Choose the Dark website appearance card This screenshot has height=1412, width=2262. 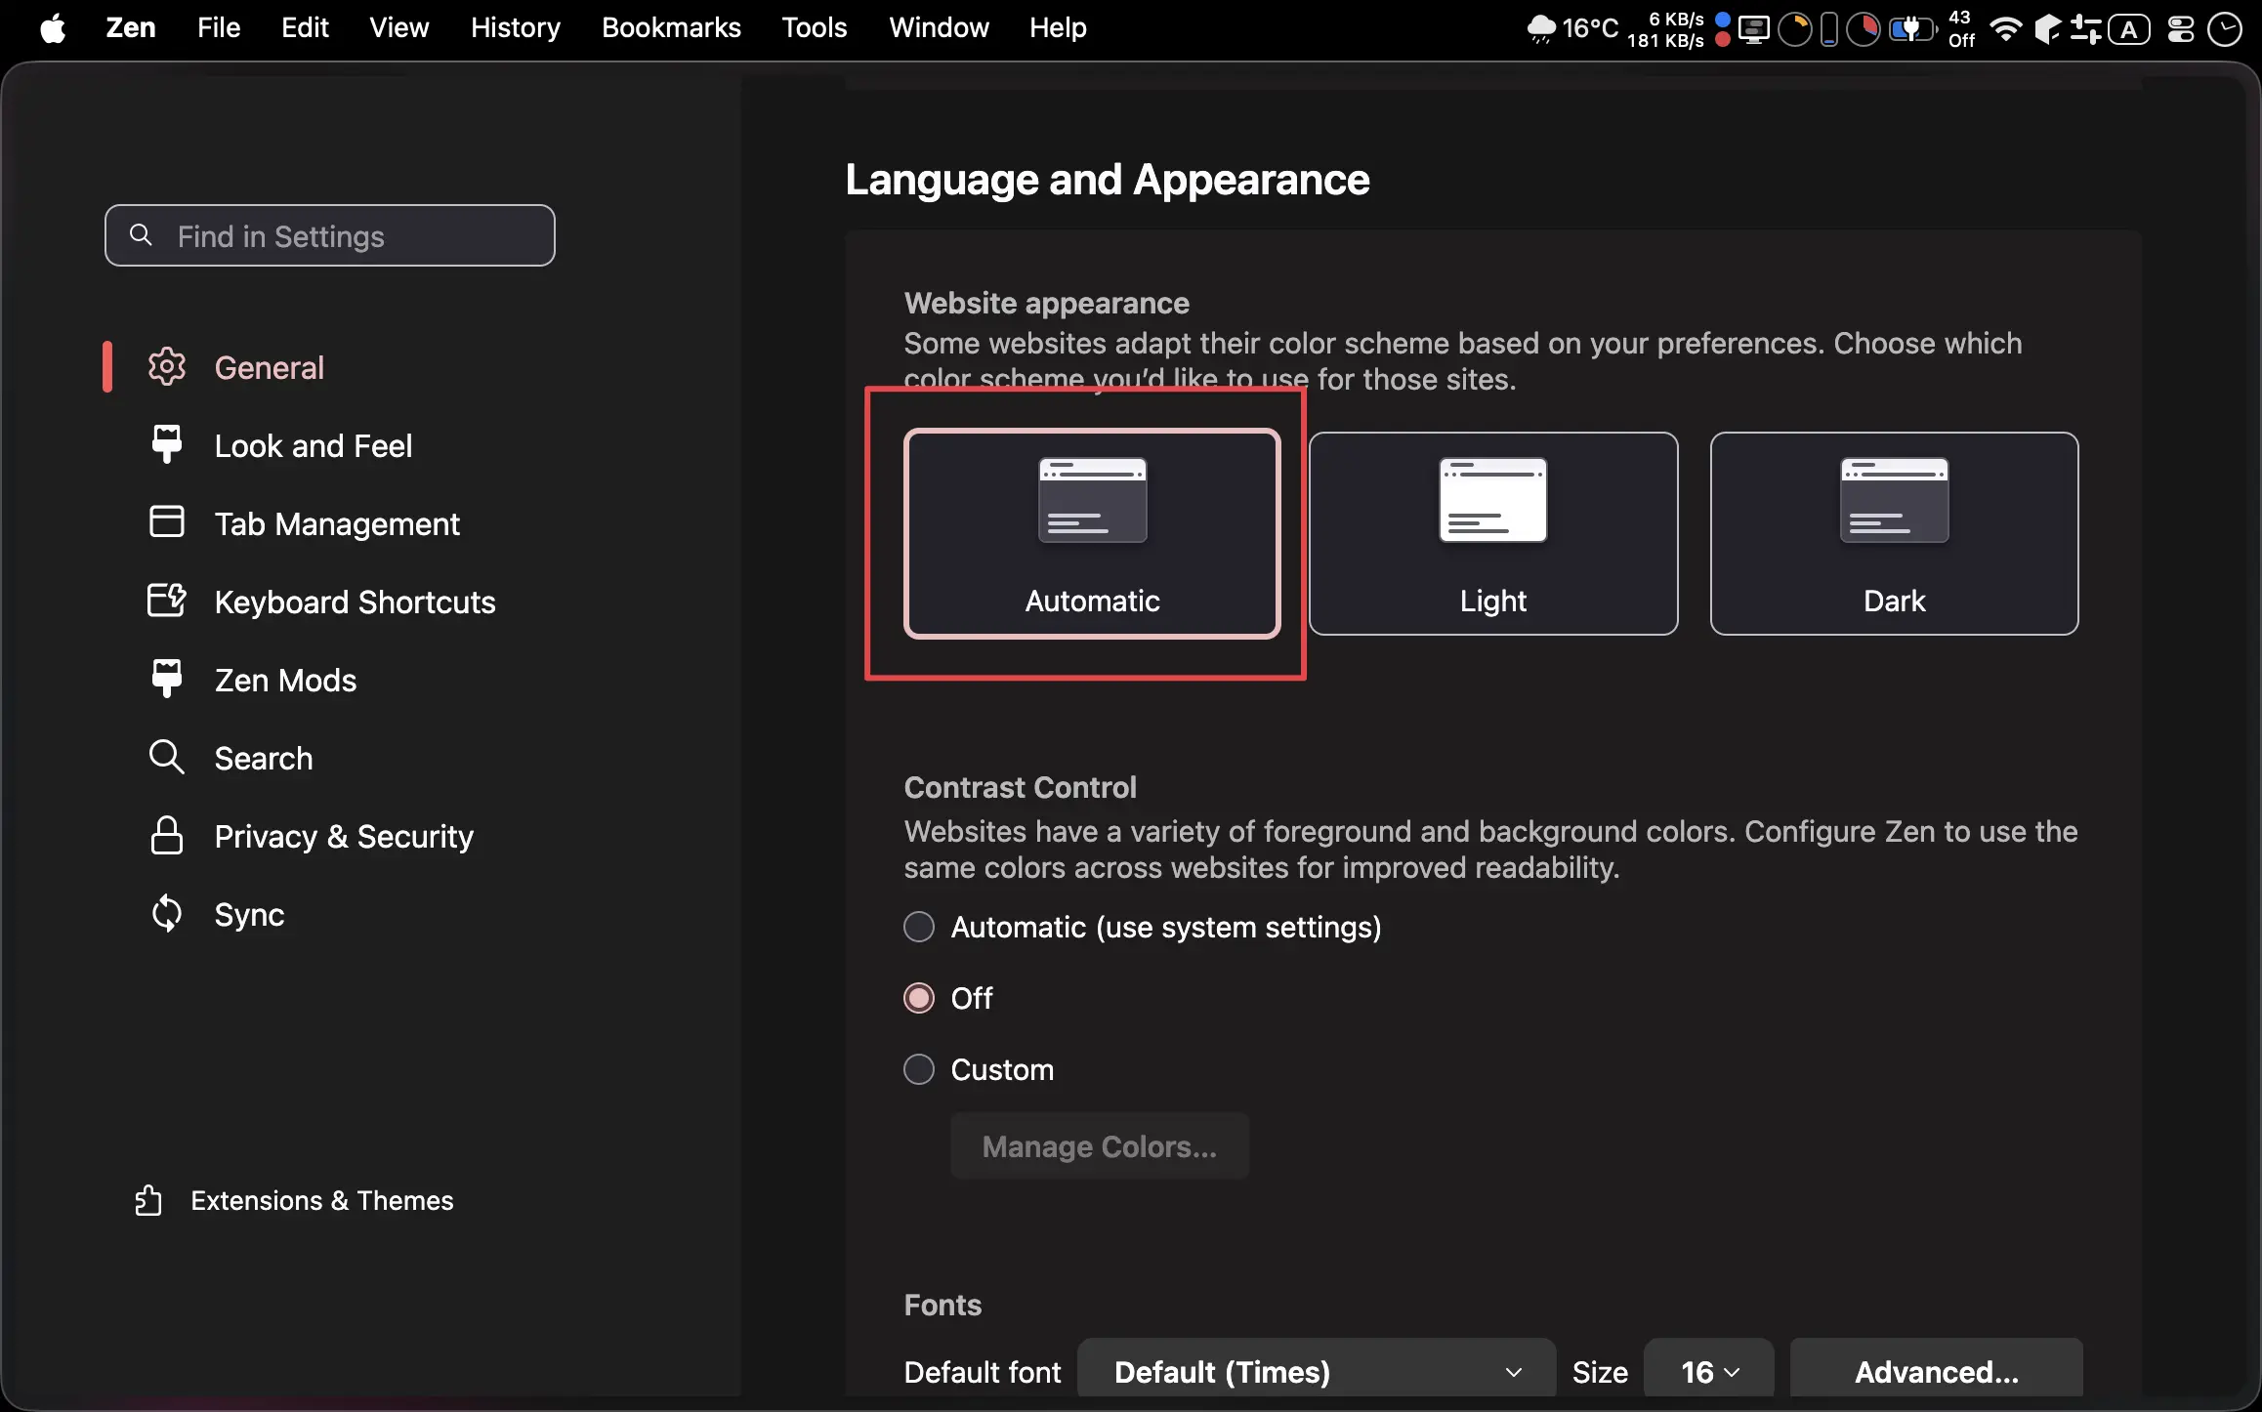[1894, 533]
